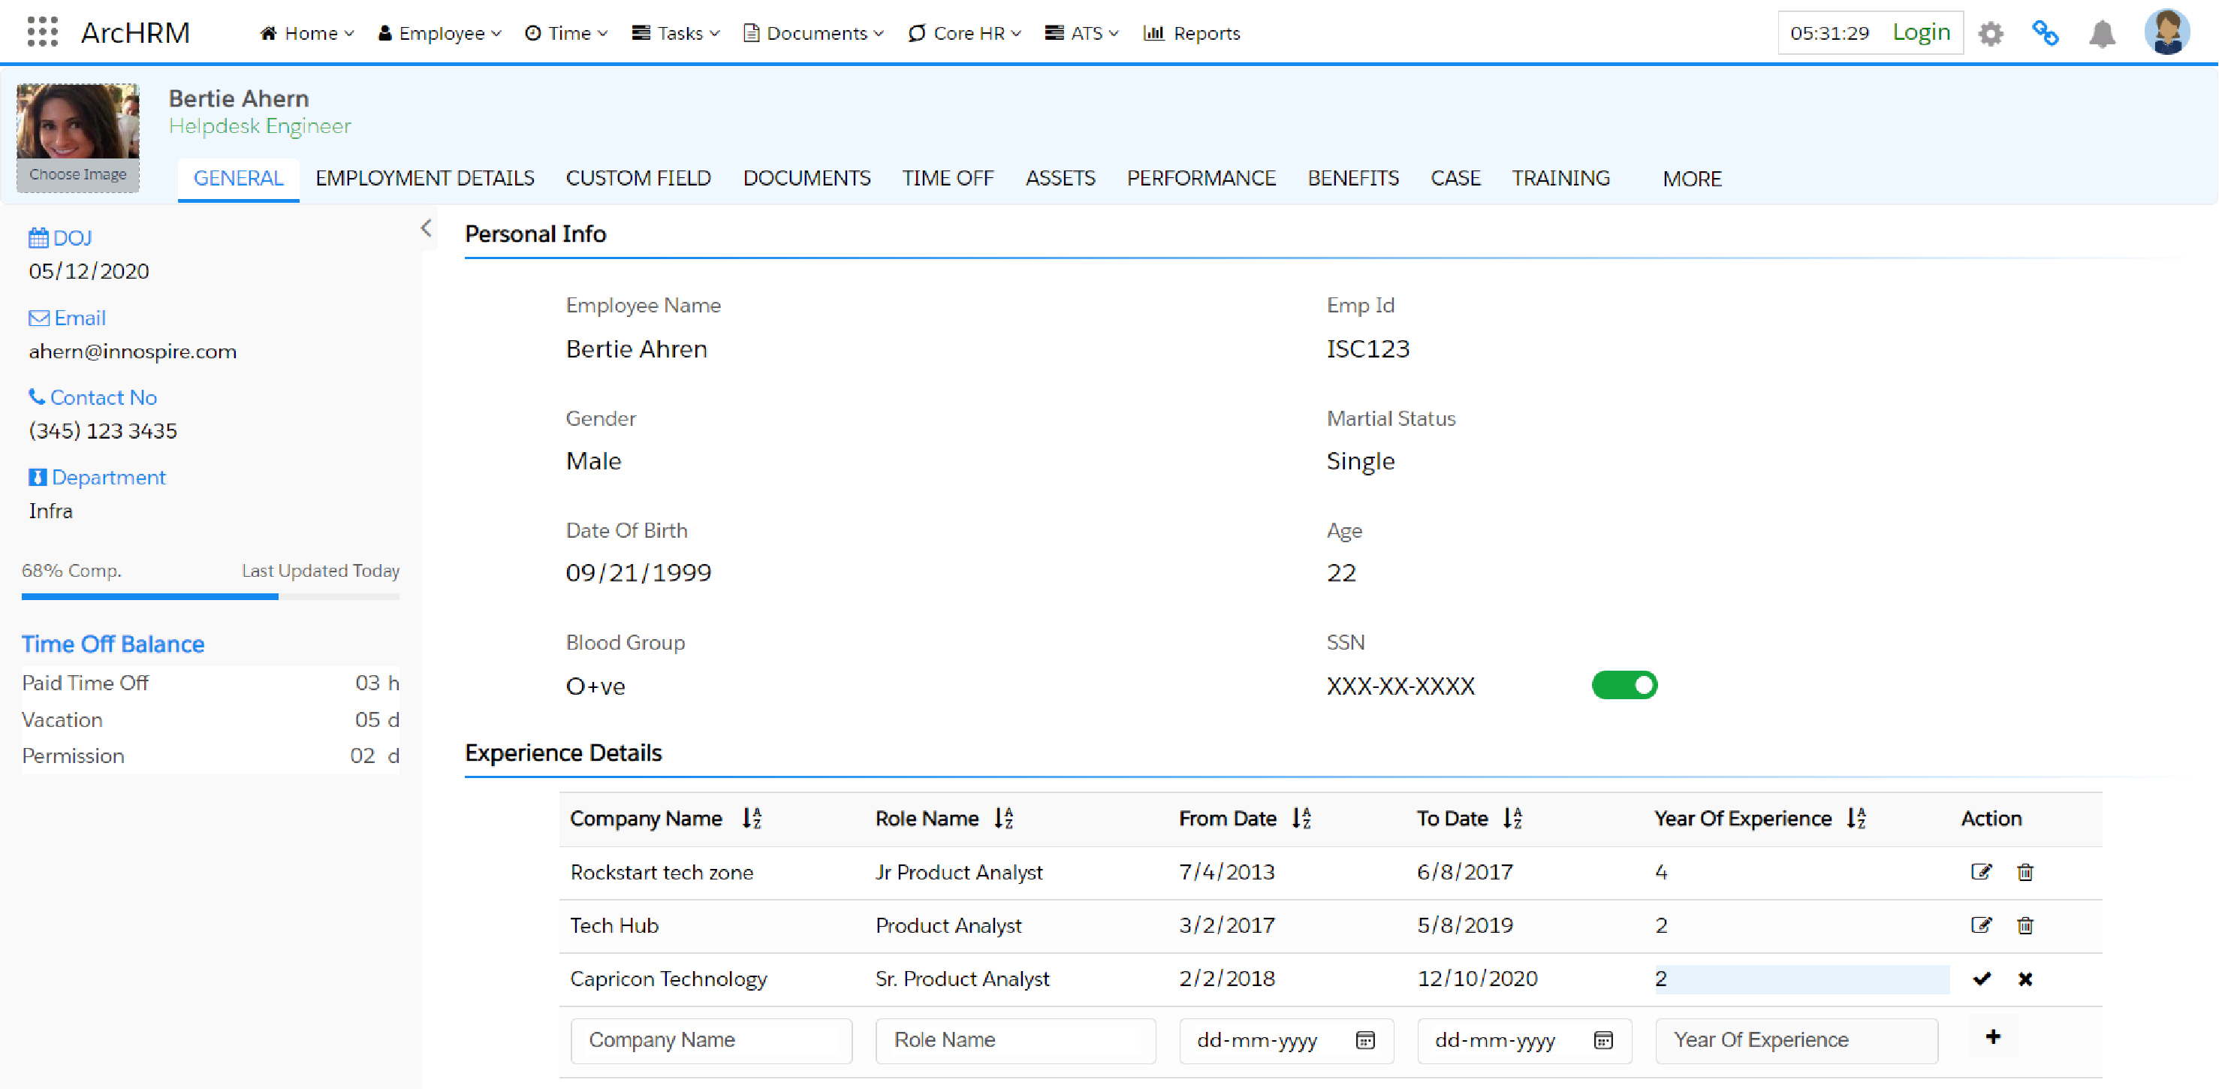Click the blue link chain icon
This screenshot has height=1089, width=2219.
2046,34
